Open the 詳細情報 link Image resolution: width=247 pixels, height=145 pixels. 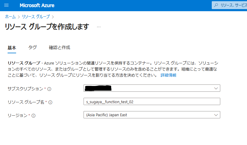(x=168, y=75)
